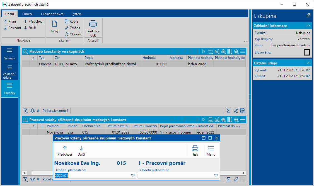
Task: Click the Příjmení column header
Action: tap(53, 126)
